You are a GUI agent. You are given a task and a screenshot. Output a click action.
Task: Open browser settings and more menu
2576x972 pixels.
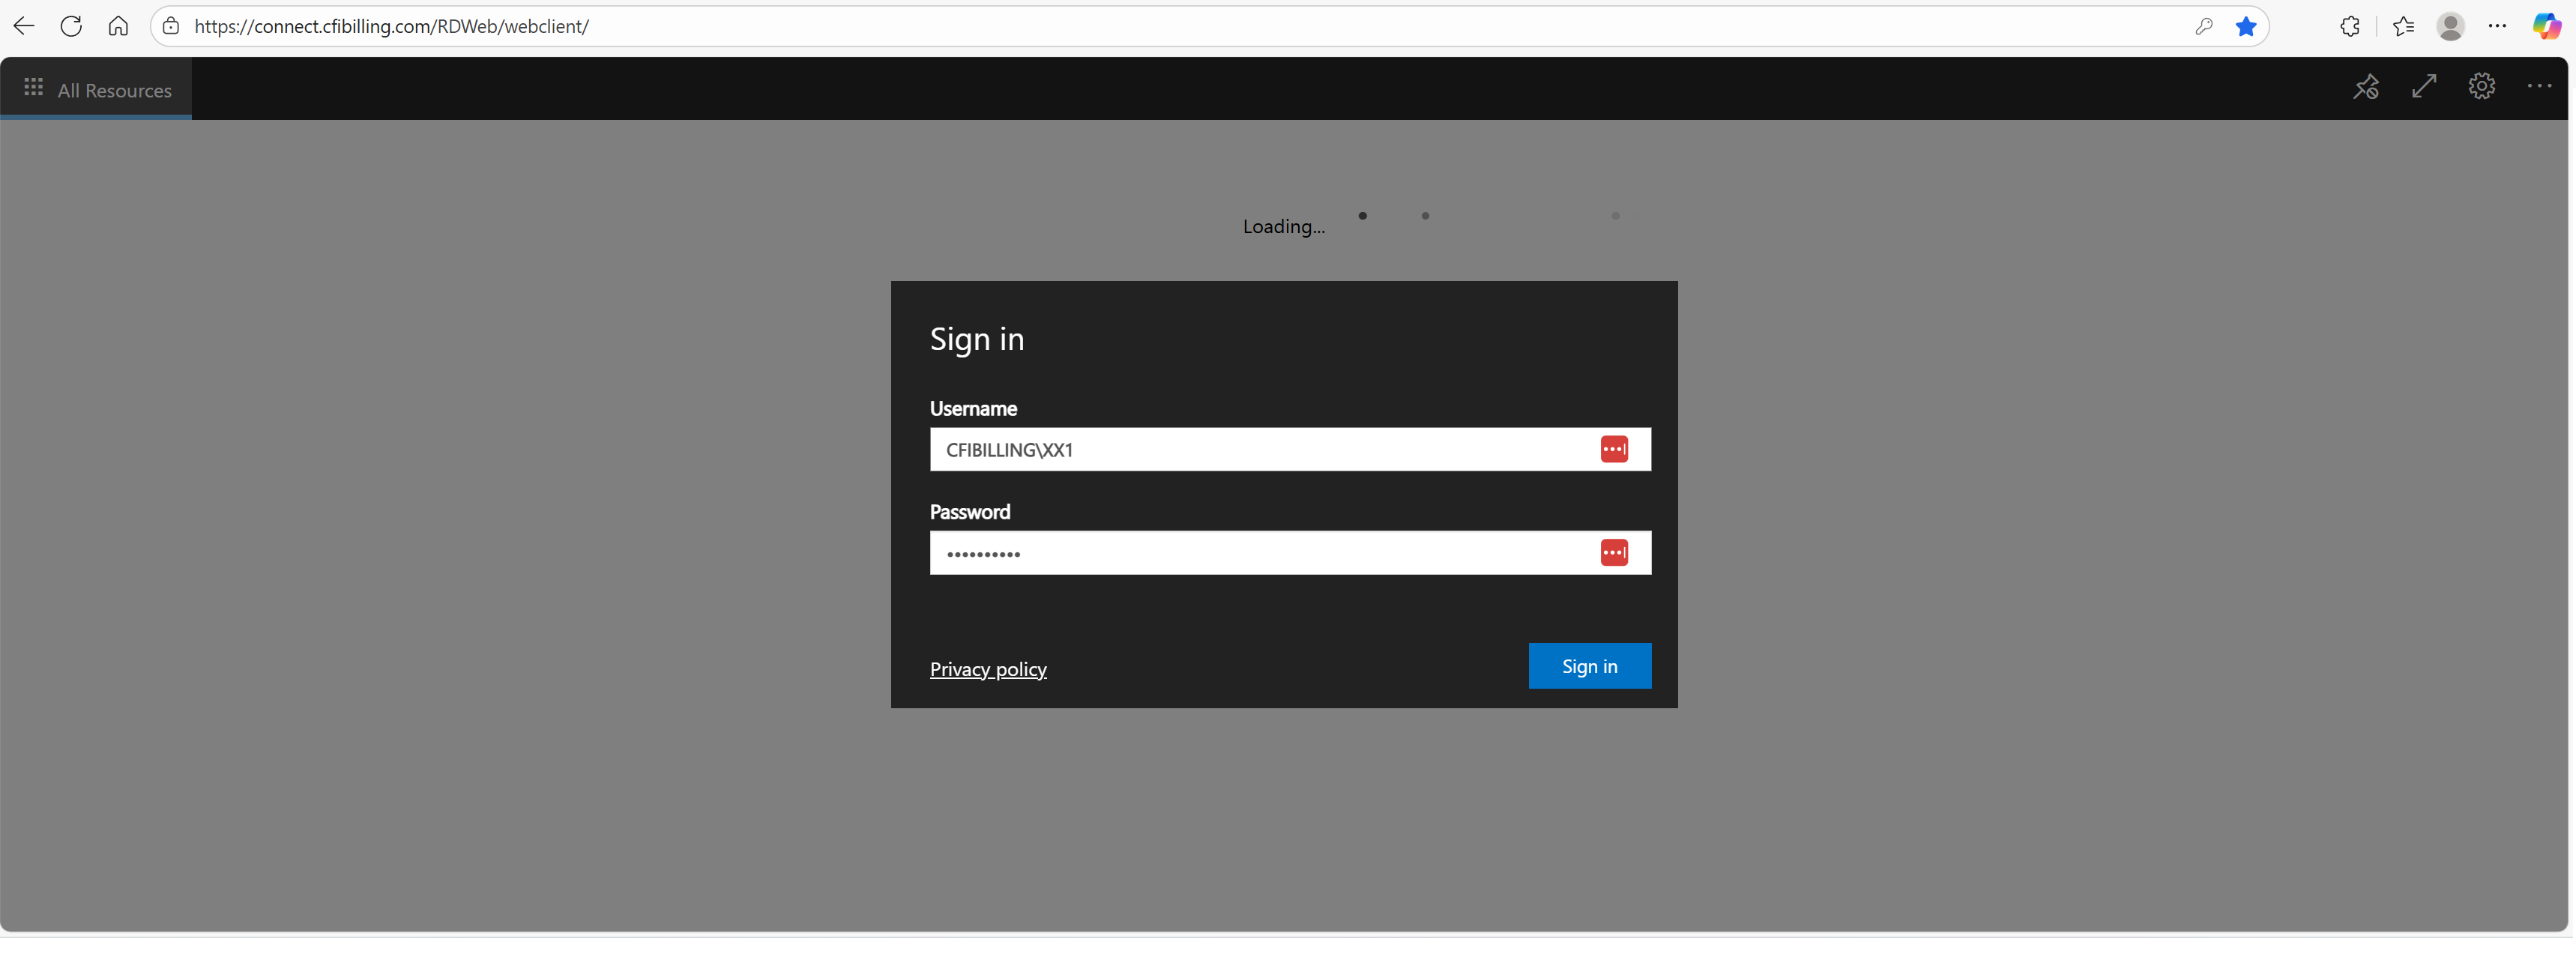click(x=2497, y=26)
